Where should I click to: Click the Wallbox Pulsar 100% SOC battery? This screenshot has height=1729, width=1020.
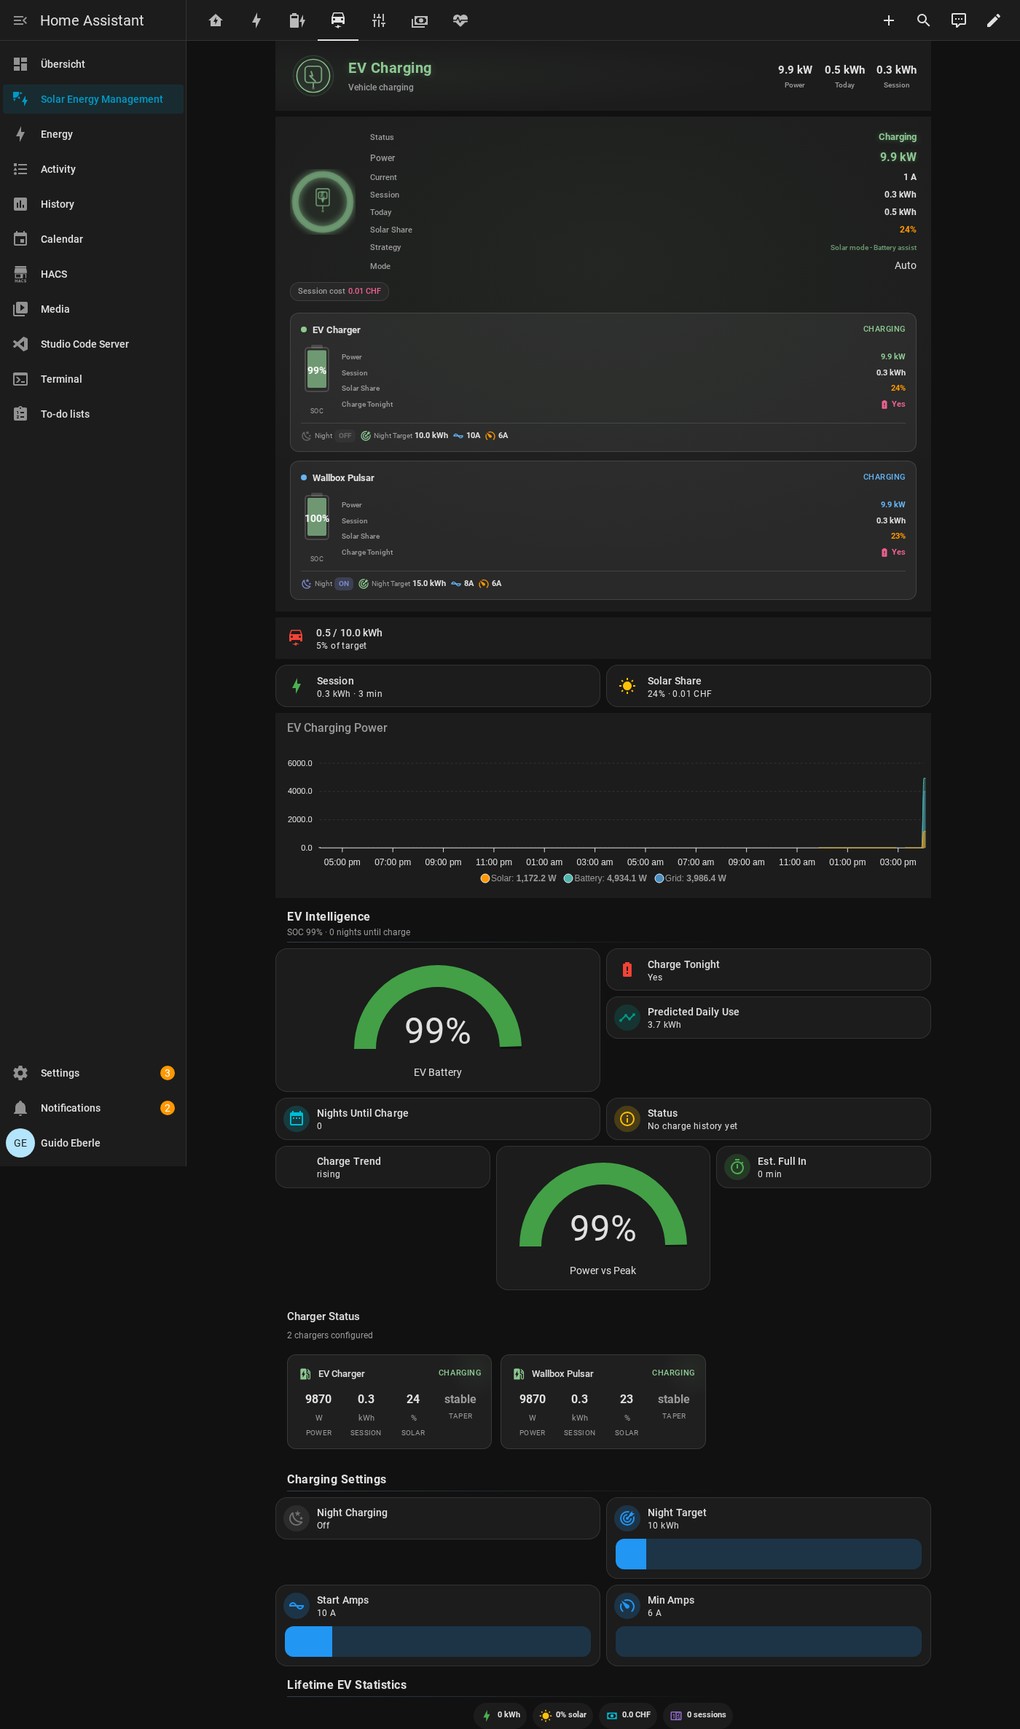pyautogui.click(x=317, y=518)
